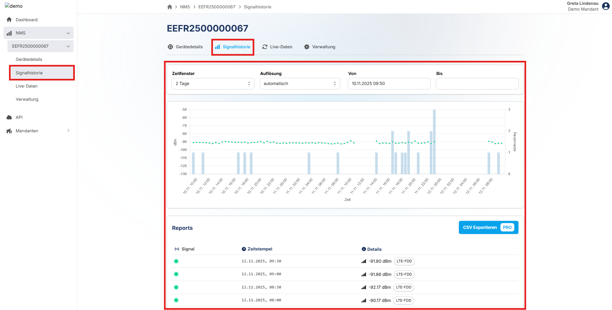This screenshot has height=310, width=612.
Task: Click the Dashboard house icon in sidebar
Action: 9,20
